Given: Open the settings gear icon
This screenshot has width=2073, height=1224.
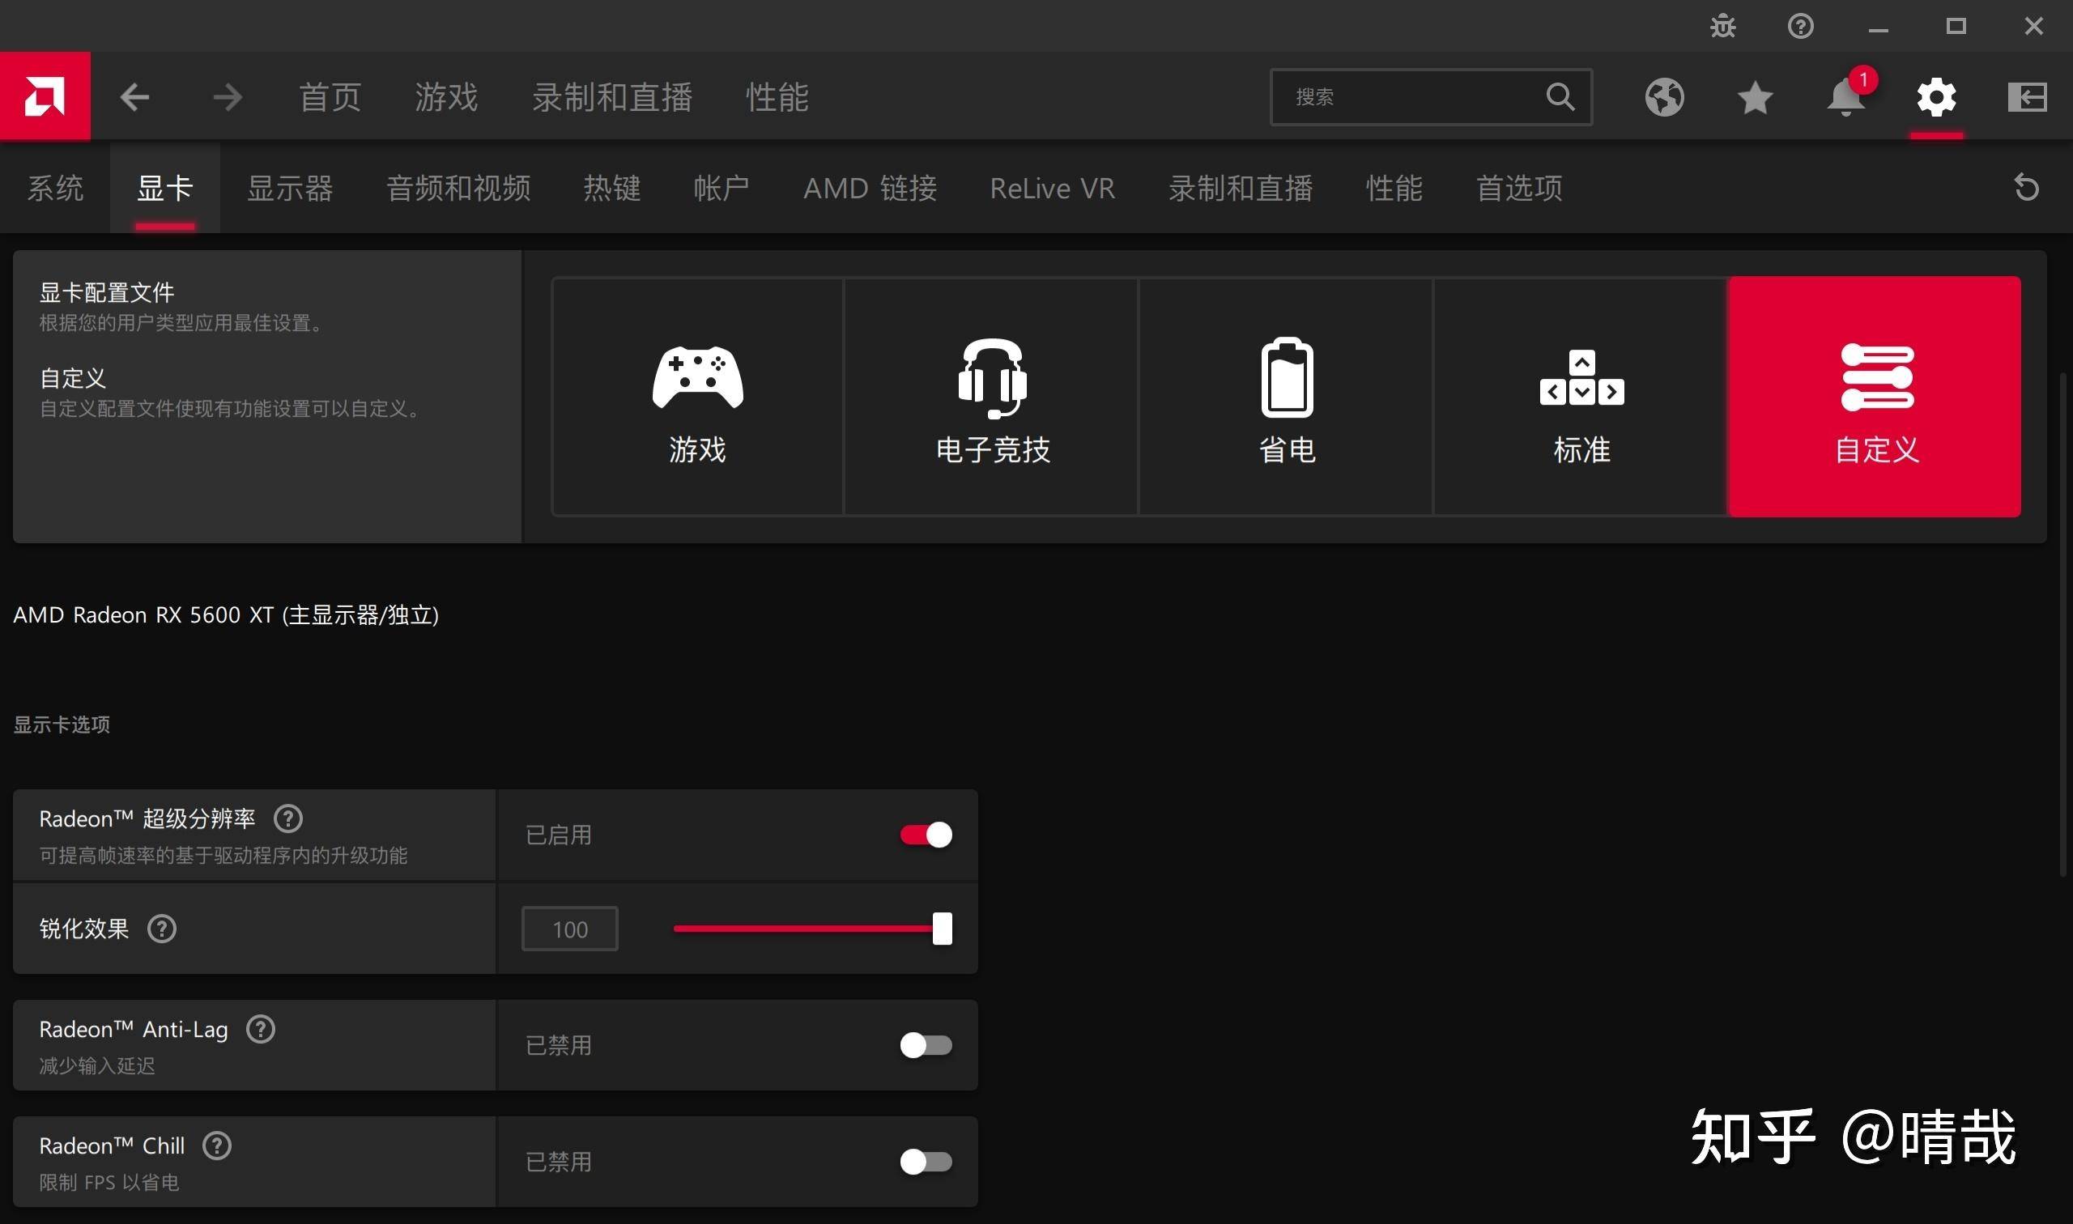Looking at the screenshot, I should point(1936,97).
